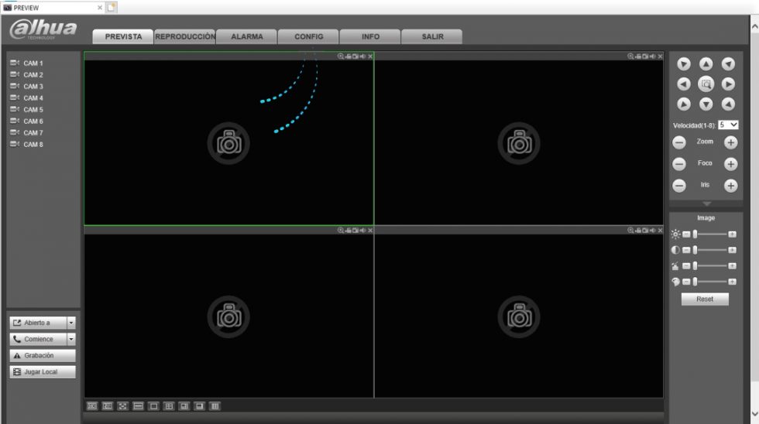Viewport: 759px width, 424px height.
Task: Click the Comience talk button
Action: (38, 340)
